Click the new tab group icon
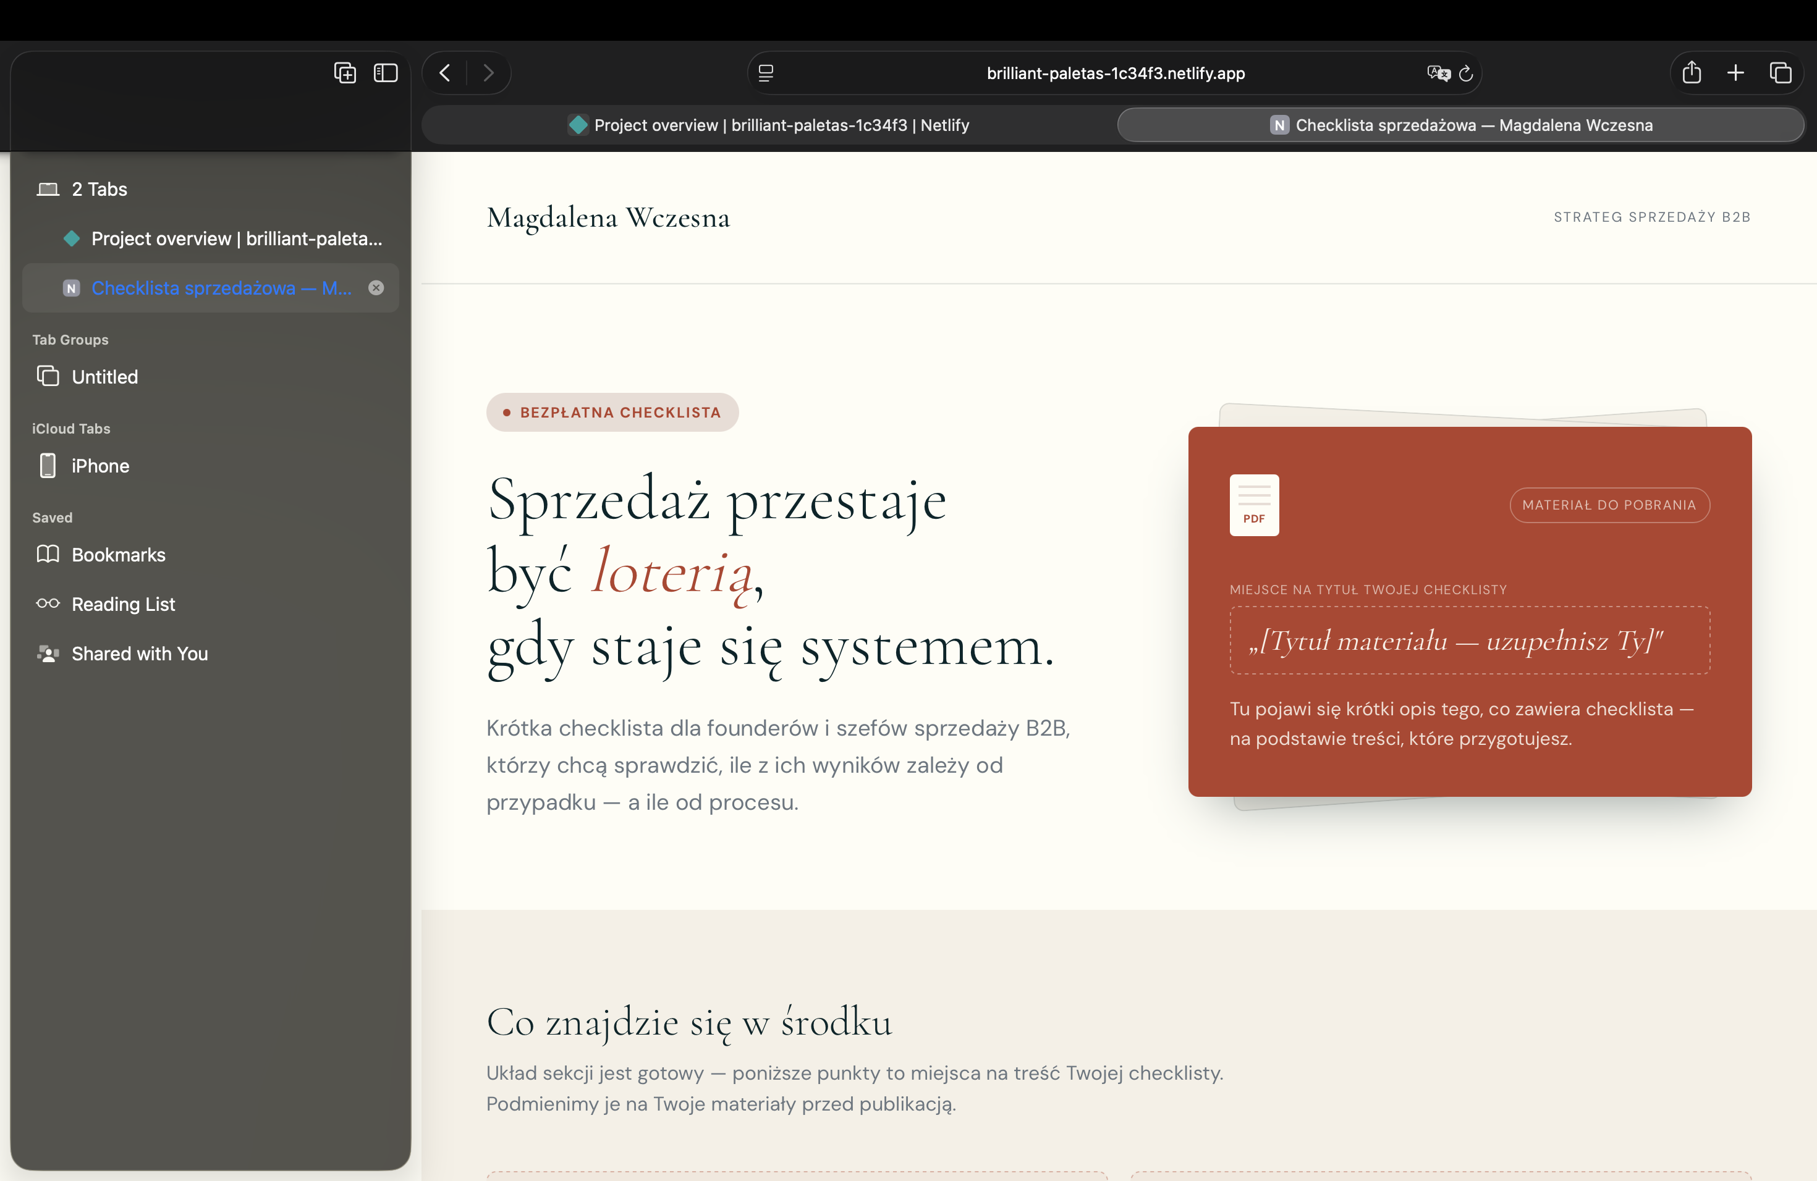Screen dimensions: 1817x1181 (345, 74)
